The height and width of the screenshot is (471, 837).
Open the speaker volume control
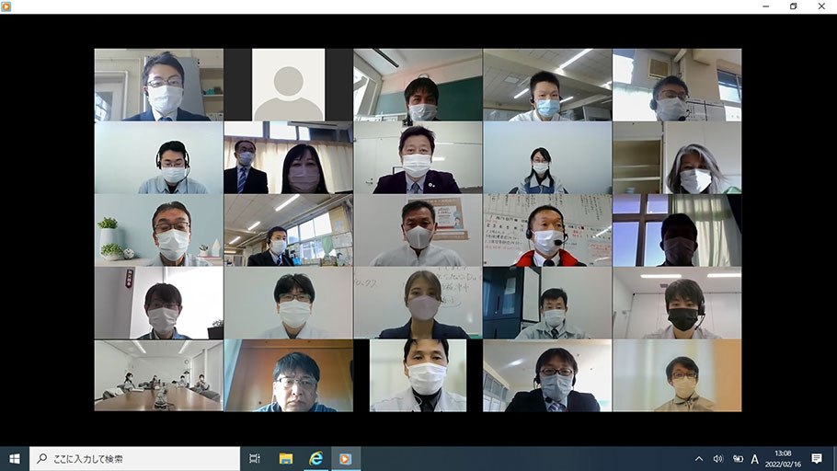(x=717, y=458)
